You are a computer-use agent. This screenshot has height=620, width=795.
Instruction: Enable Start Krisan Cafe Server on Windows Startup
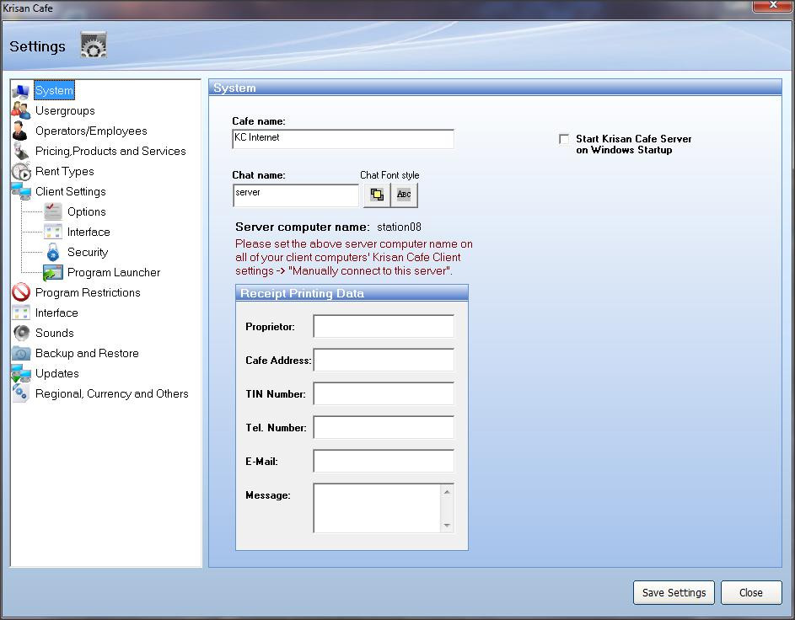click(x=564, y=139)
